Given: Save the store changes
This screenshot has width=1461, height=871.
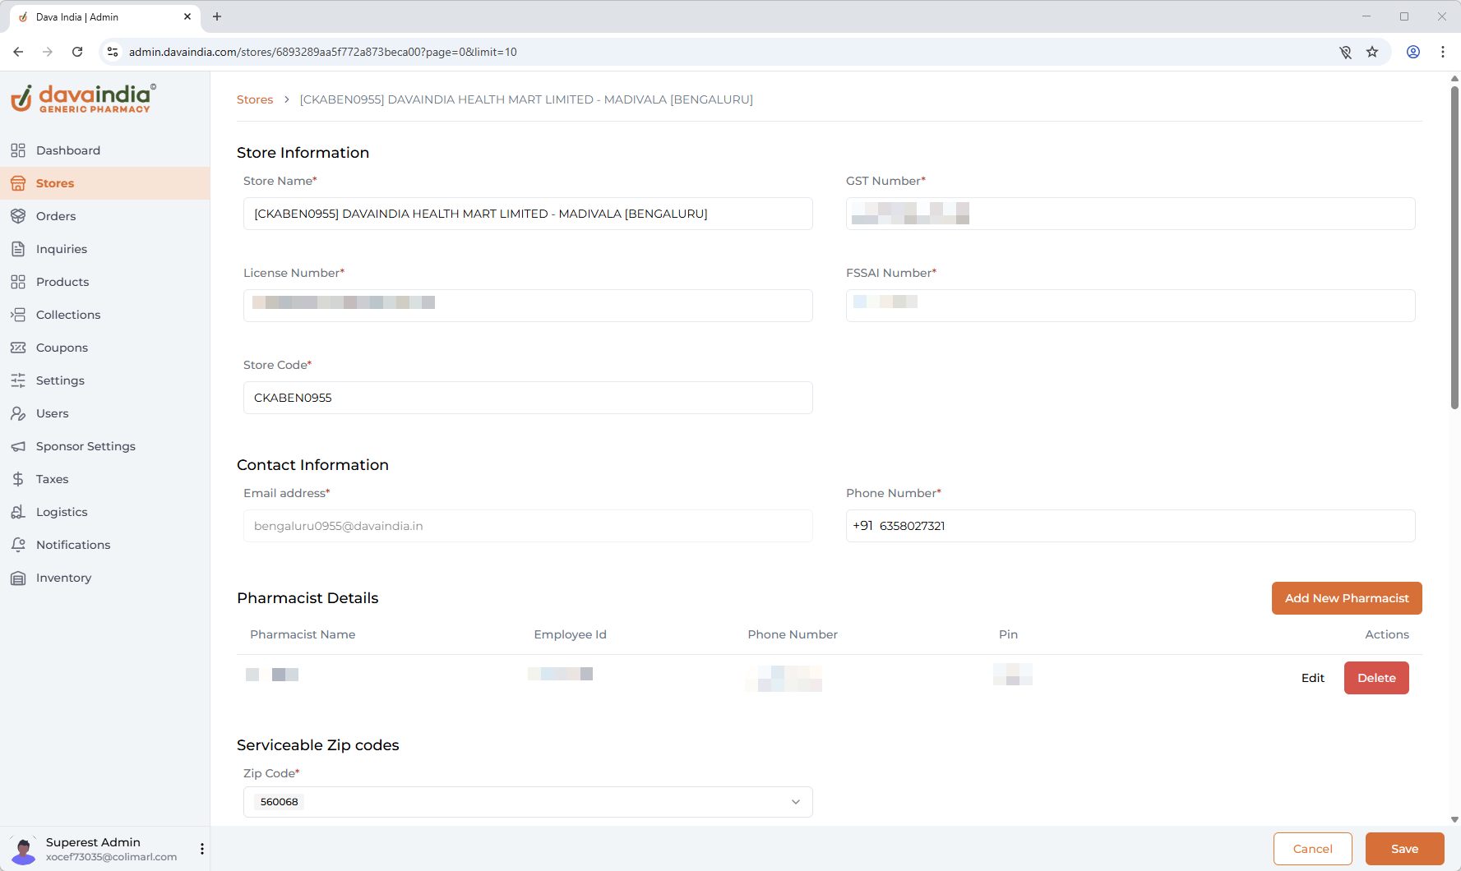Looking at the screenshot, I should pos(1404,849).
